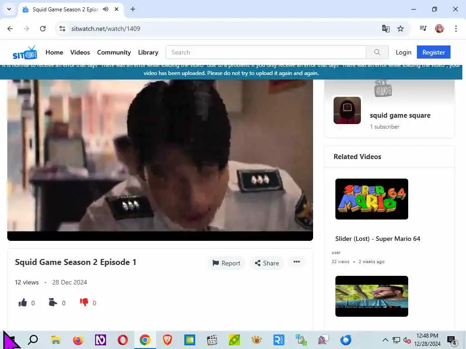466x349 pixels.
Task: Click the '28 Dec 2024' date
Action: [x=70, y=282]
